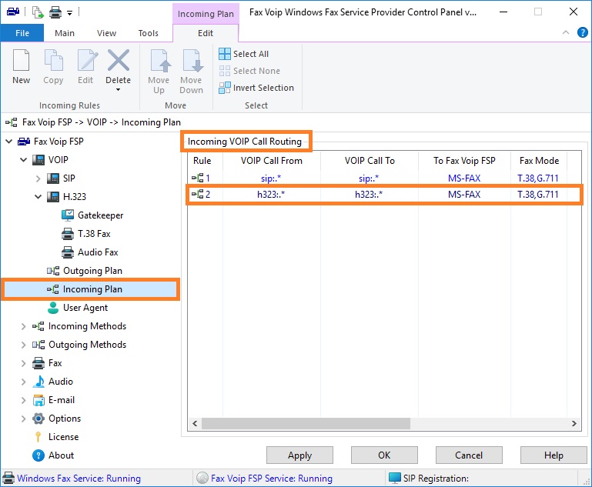Collapse the VOIP tree node

click(23, 160)
